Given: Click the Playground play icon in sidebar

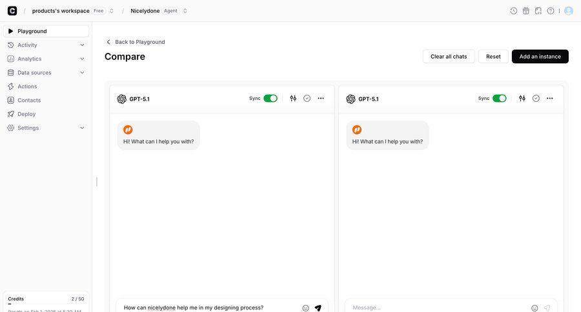Looking at the screenshot, I should click(11, 31).
